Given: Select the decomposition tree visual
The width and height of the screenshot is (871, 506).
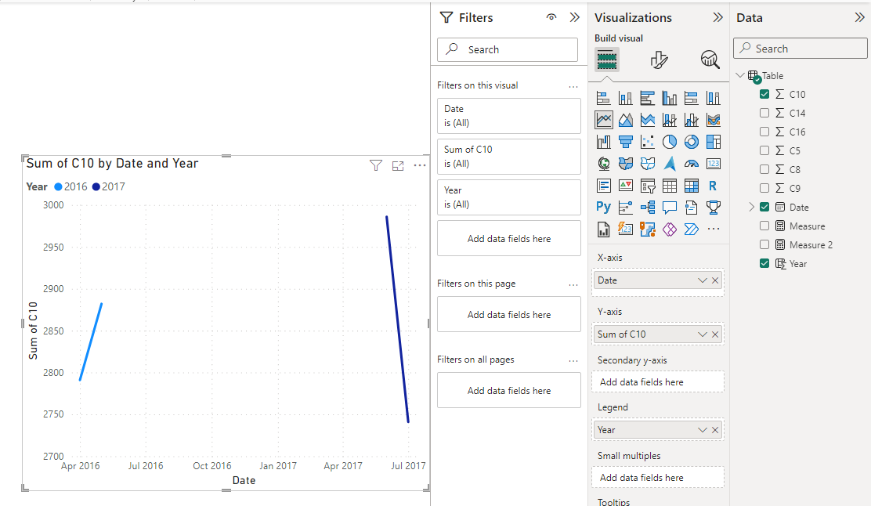Looking at the screenshot, I should (647, 207).
